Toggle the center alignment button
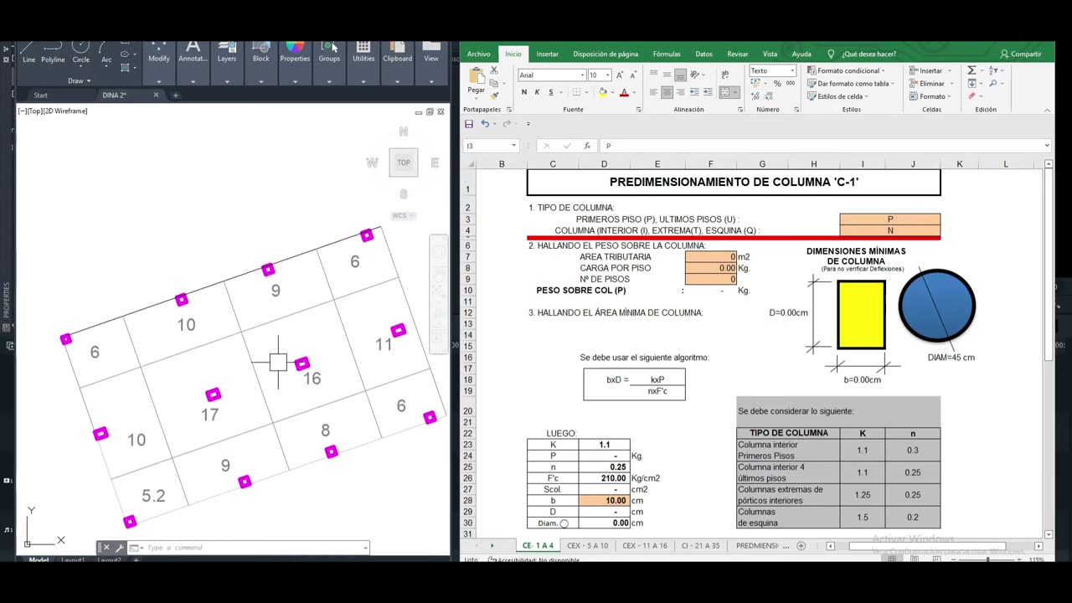Viewport: 1072px width, 603px height. click(667, 92)
